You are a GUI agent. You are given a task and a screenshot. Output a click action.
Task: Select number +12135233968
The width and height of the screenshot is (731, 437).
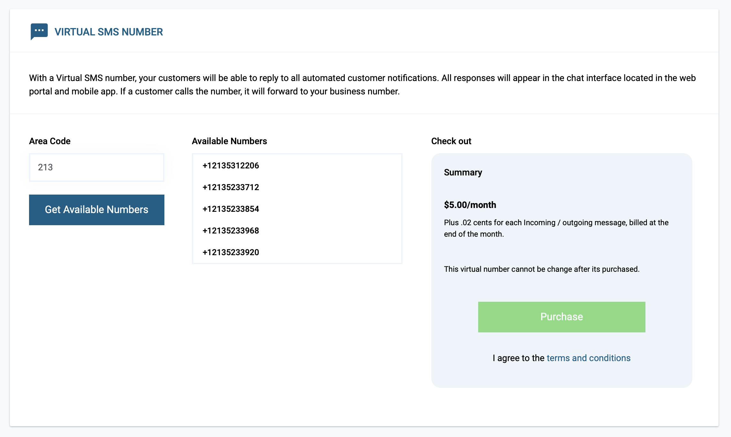click(x=297, y=231)
